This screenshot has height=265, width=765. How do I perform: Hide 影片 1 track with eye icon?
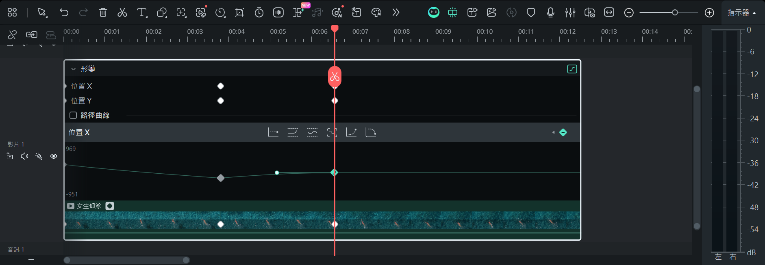coord(54,156)
